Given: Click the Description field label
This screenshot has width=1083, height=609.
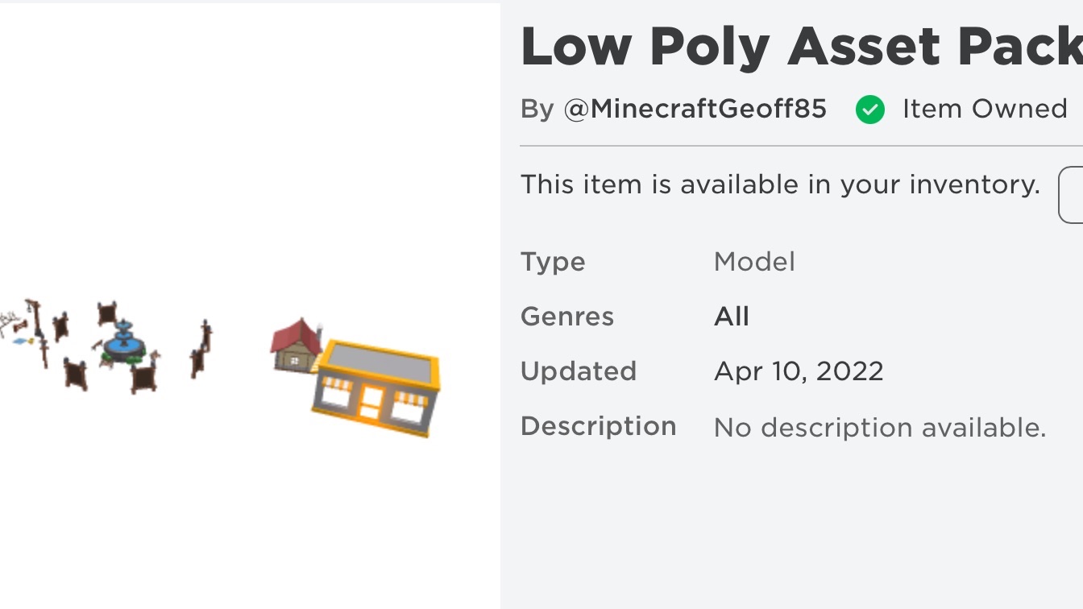Looking at the screenshot, I should click(598, 426).
